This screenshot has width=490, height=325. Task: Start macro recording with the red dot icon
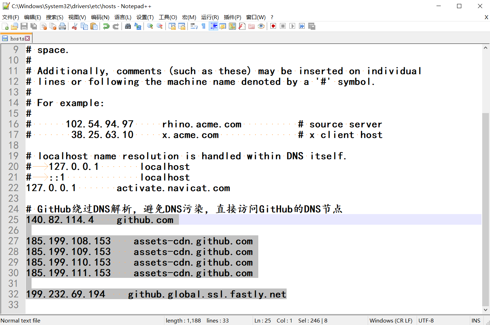(x=273, y=26)
